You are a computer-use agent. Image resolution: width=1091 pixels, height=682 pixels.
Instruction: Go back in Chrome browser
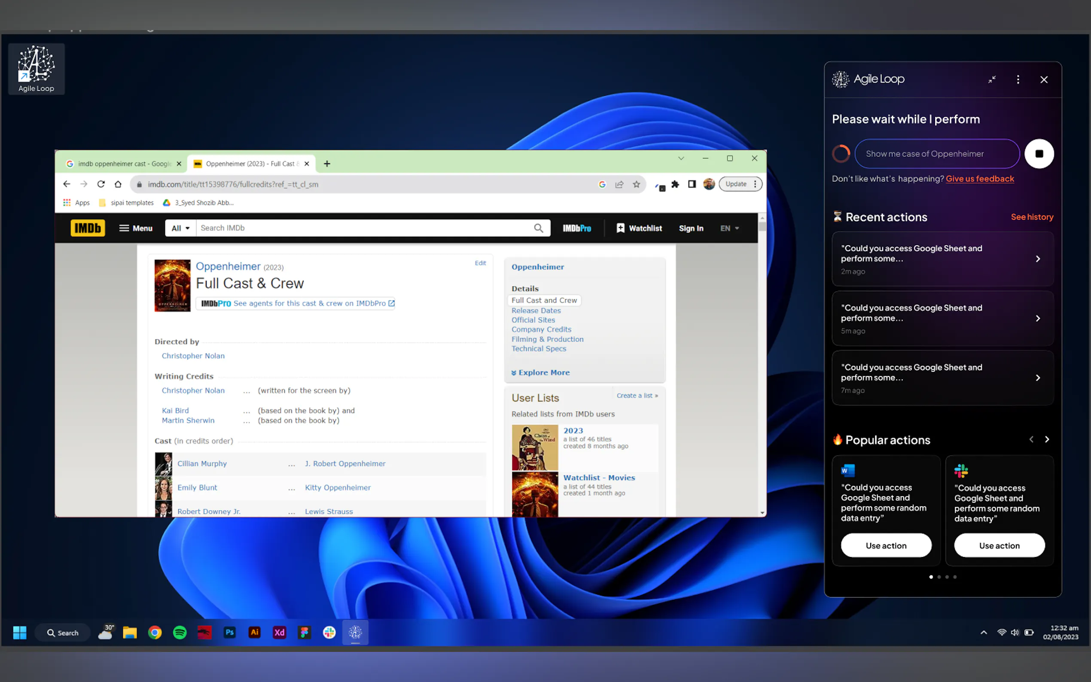click(67, 184)
